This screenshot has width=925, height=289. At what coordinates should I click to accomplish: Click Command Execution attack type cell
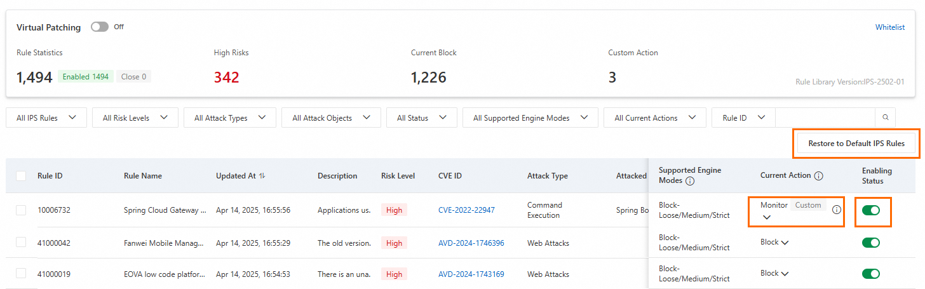pos(544,210)
